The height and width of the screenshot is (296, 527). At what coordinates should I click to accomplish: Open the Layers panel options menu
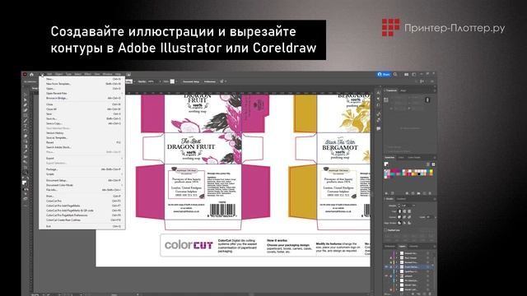(x=434, y=247)
